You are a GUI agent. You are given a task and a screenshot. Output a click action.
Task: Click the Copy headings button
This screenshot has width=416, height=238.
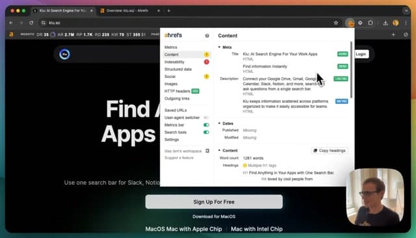(330, 151)
